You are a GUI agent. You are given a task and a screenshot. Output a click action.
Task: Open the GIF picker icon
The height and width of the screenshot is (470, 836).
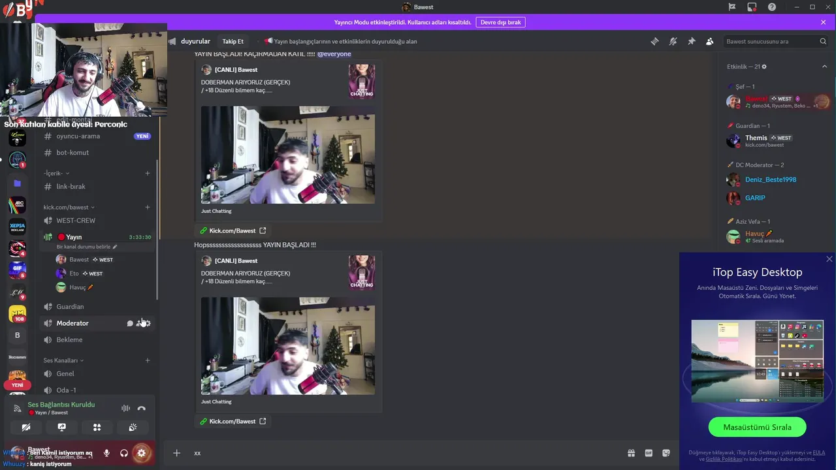pos(649,453)
